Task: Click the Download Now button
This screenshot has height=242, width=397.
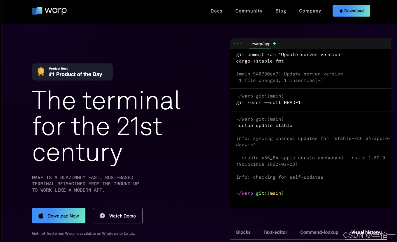Action: coord(59,216)
